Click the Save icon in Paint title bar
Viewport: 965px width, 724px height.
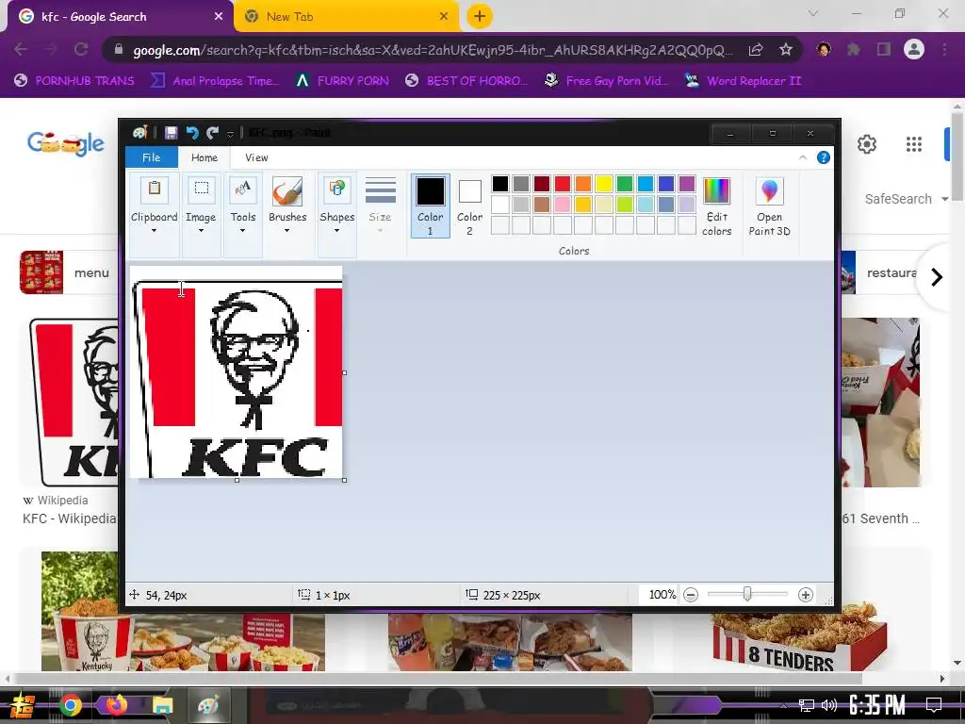point(172,132)
